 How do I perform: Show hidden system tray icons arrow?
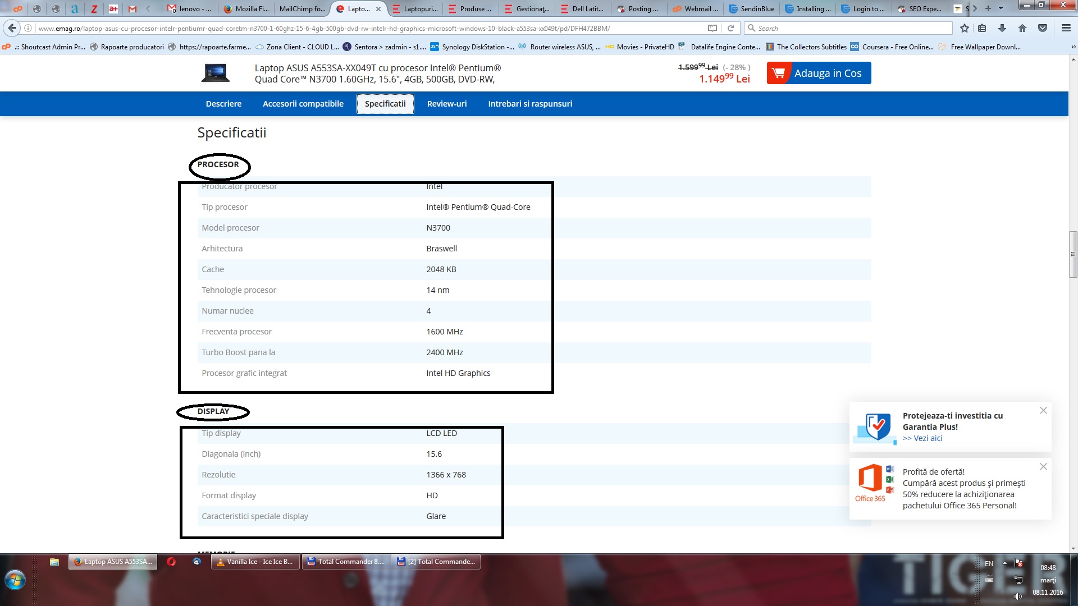click(x=1004, y=563)
